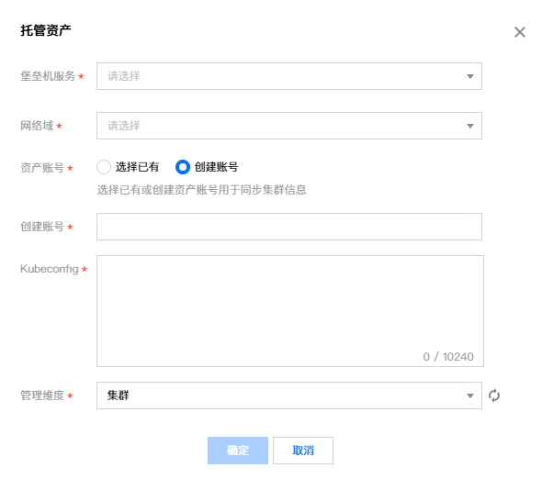Click the 取消 cancel button

click(x=303, y=451)
